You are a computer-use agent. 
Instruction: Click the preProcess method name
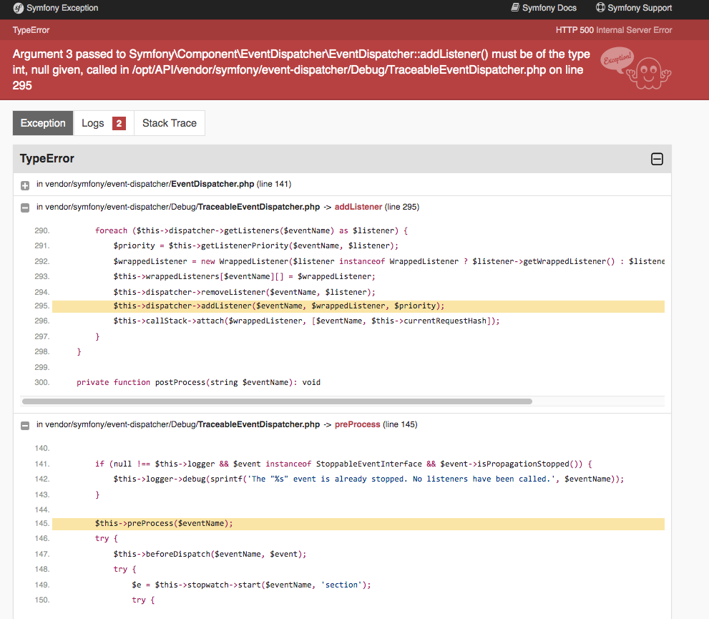(x=357, y=424)
